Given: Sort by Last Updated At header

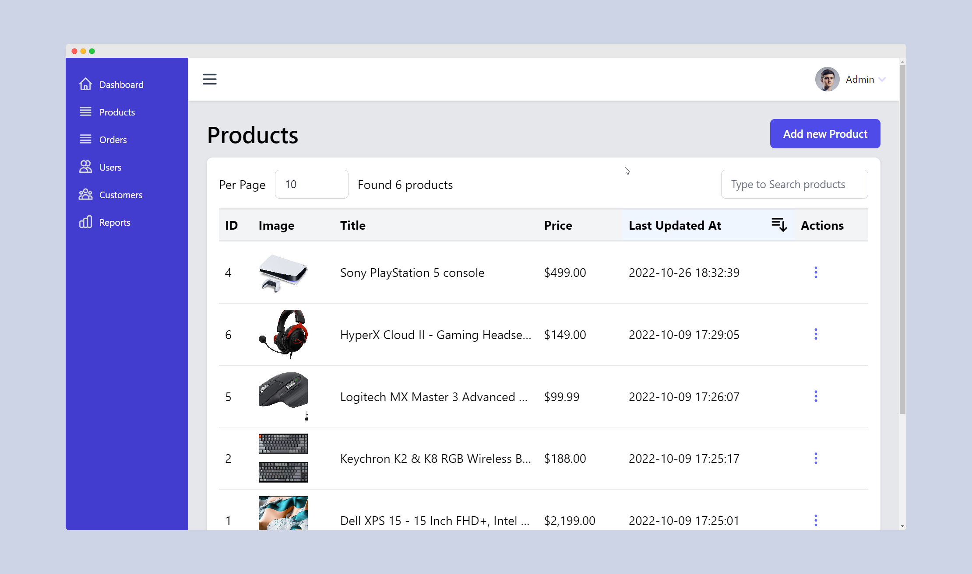Looking at the screenshot, I should [x=675, y=225].
